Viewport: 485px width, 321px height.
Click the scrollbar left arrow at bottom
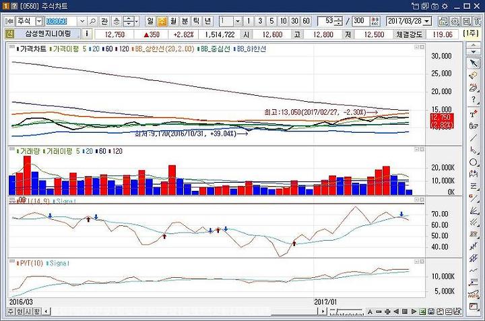coord(46,311)
